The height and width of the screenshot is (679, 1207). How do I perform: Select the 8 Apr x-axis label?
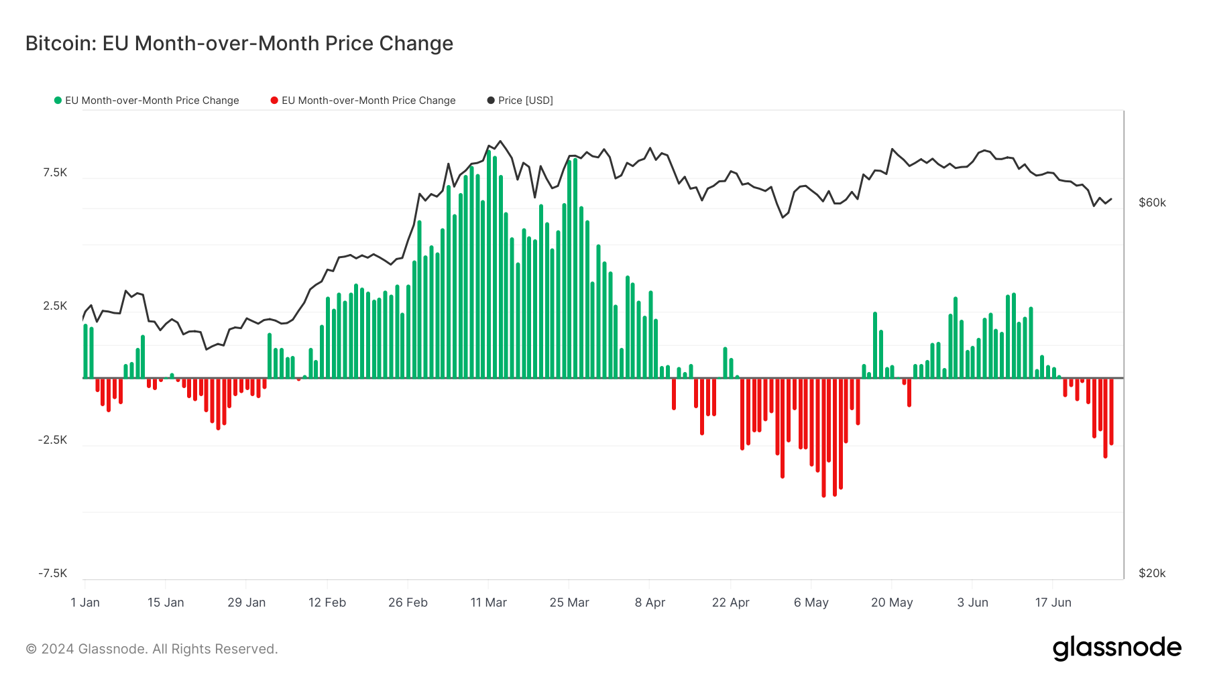650,603
